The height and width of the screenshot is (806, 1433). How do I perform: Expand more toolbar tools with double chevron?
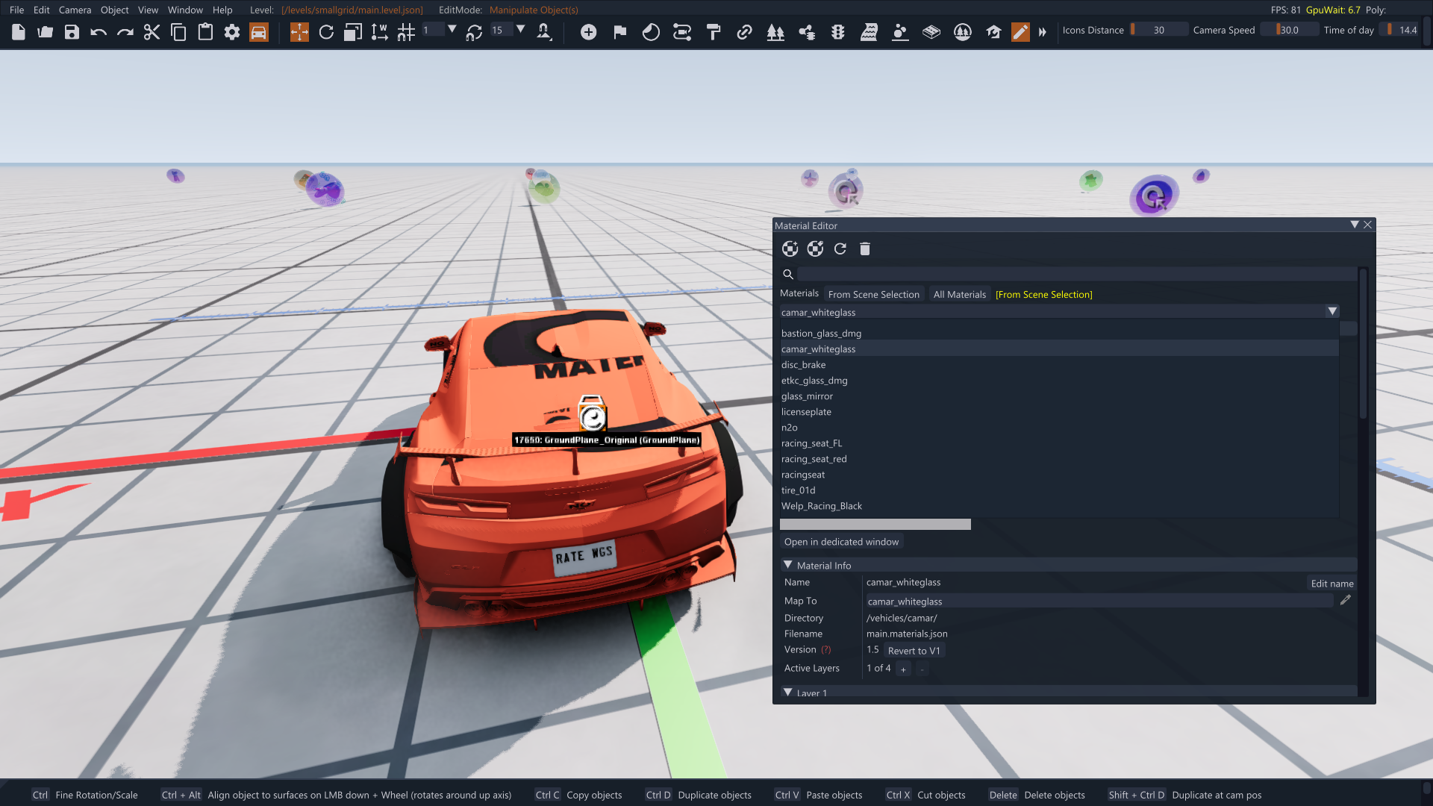[x=1043, y=32]
